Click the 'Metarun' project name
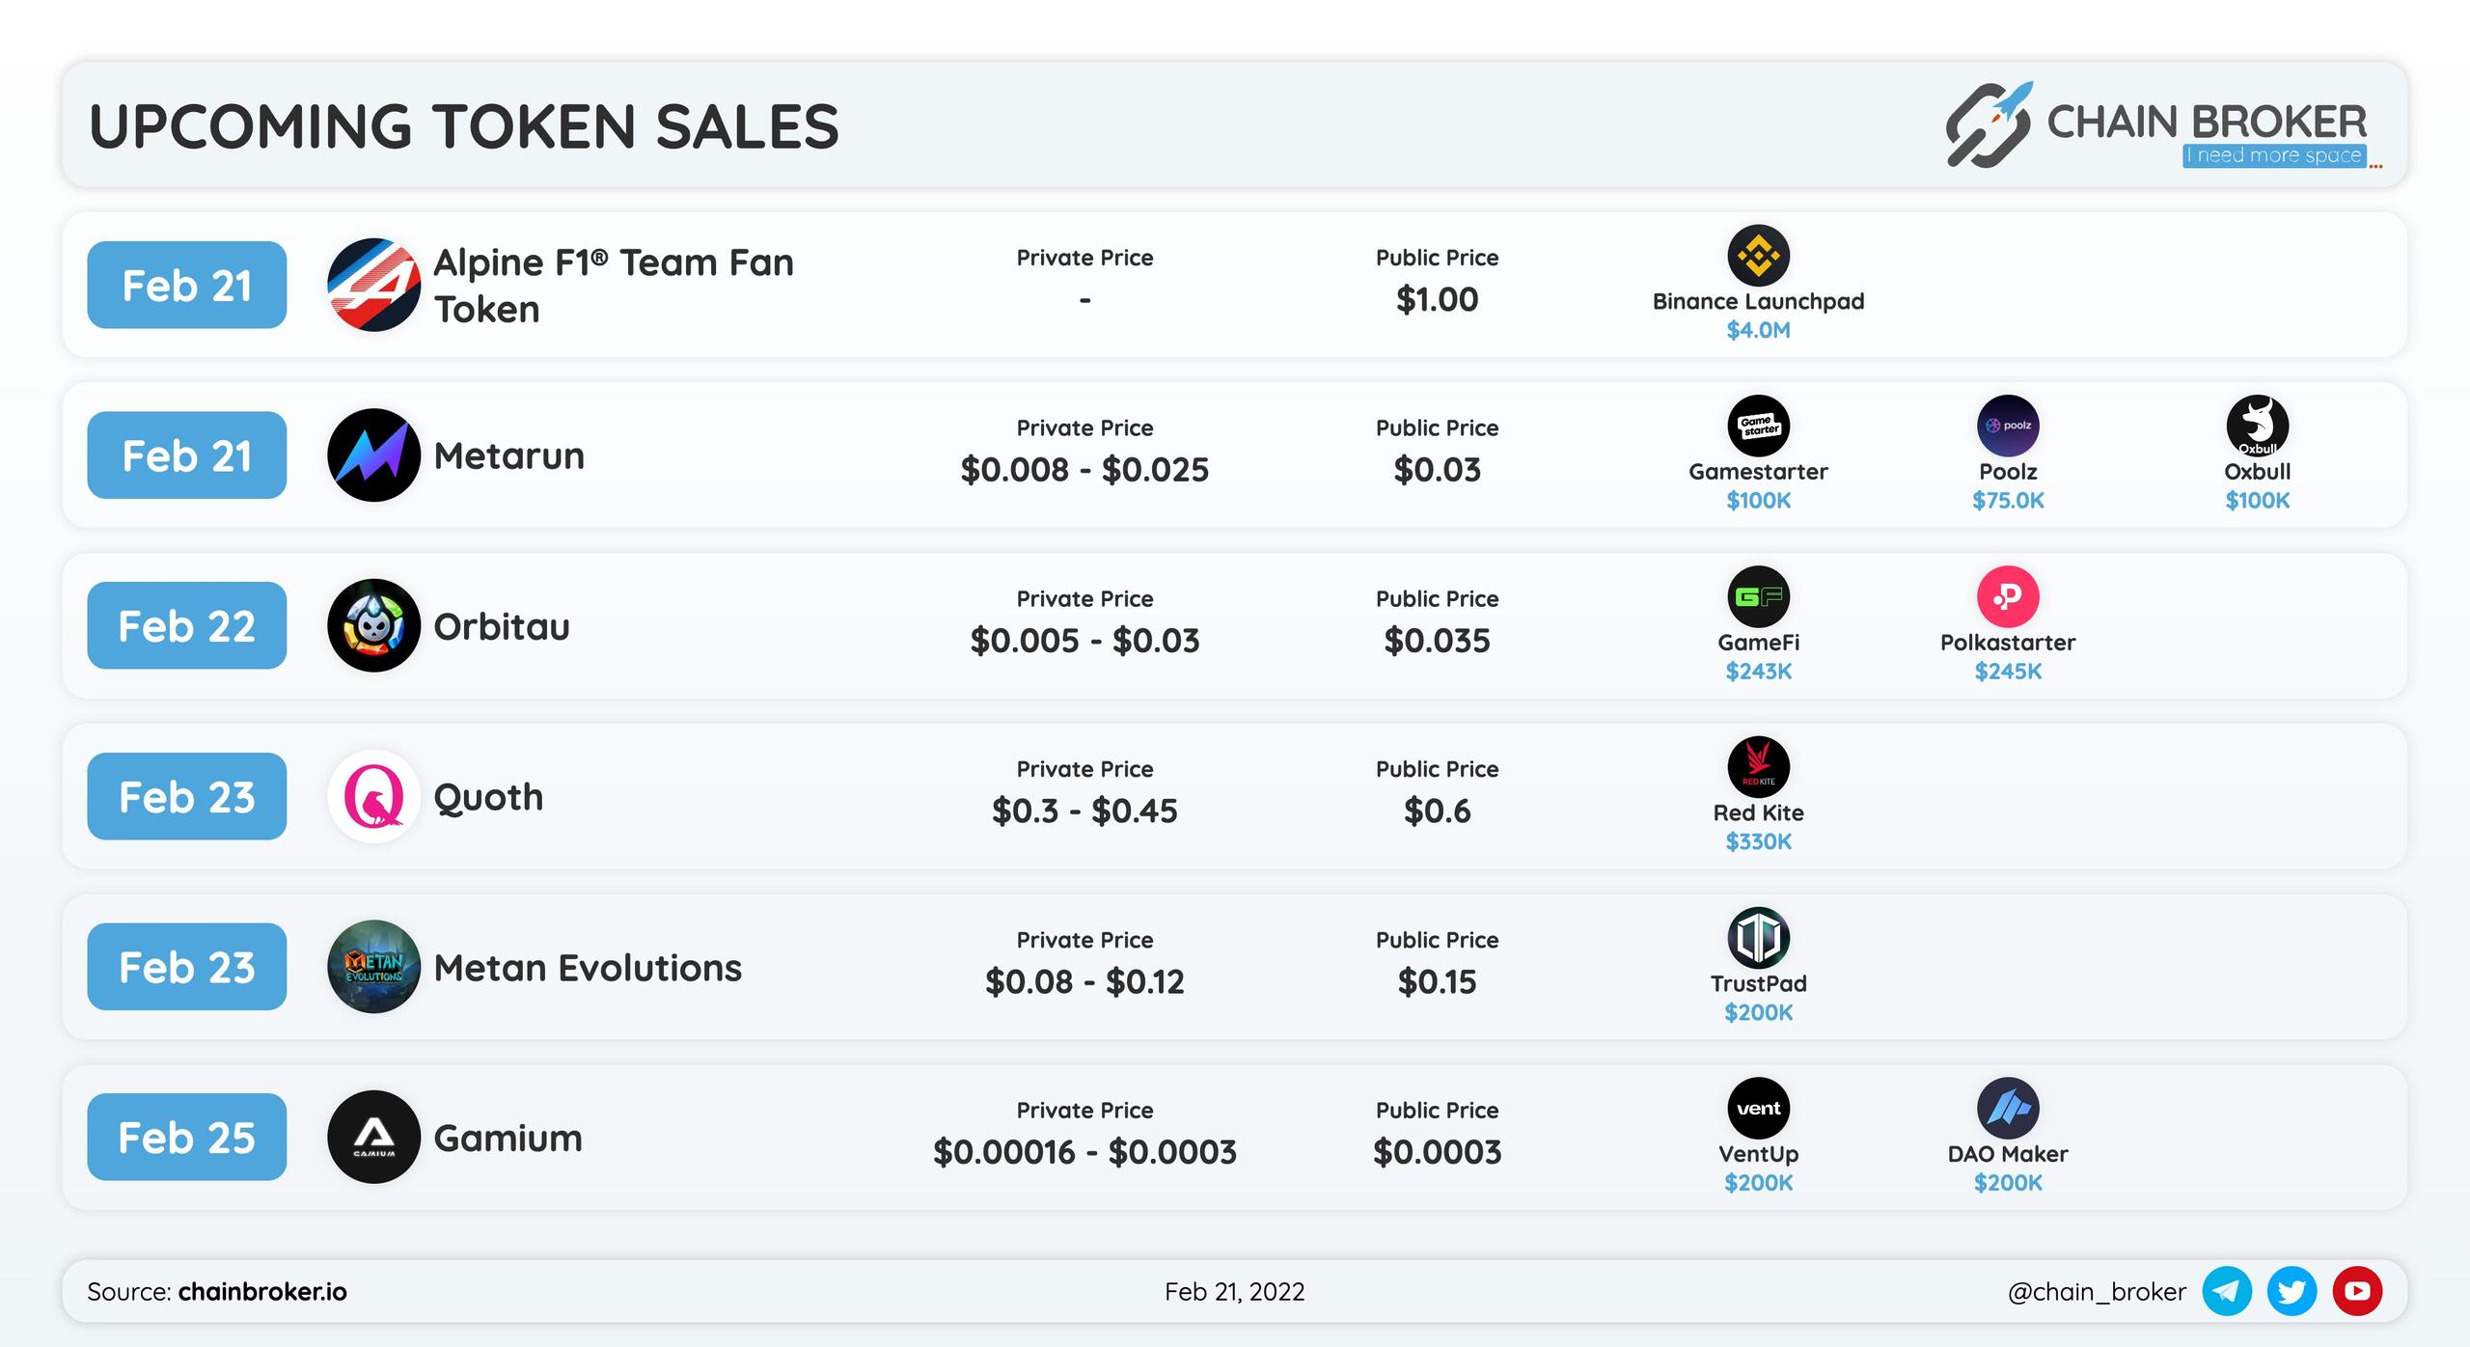Screen dimensions: 2470x1347 (x=509, y=455)
